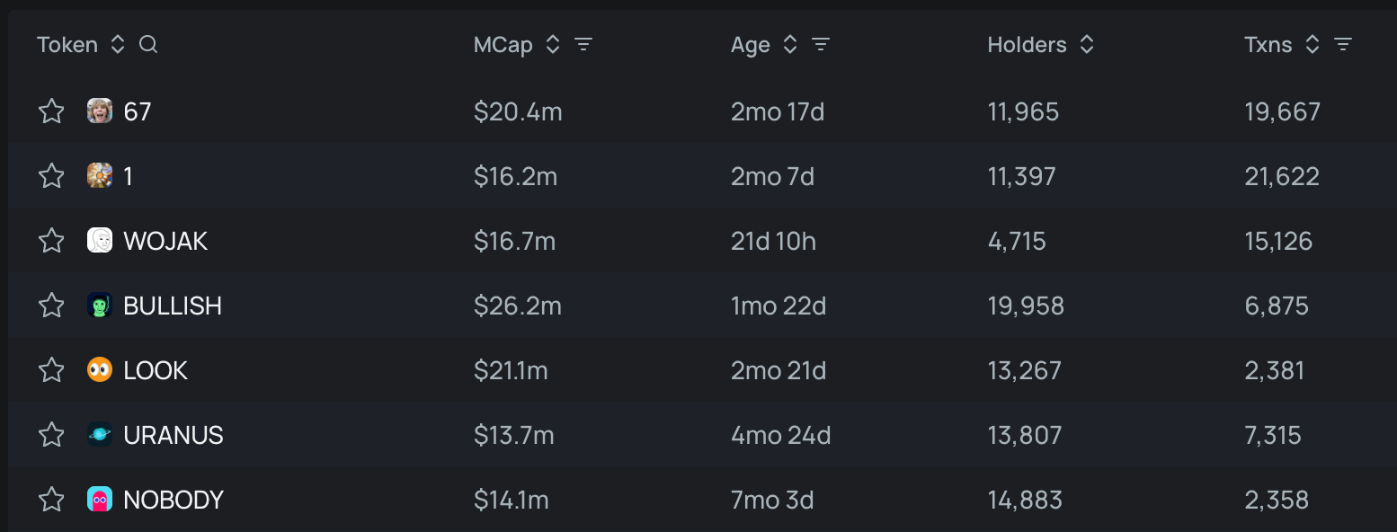Favorite the 67 token with star

coord(51,111)
